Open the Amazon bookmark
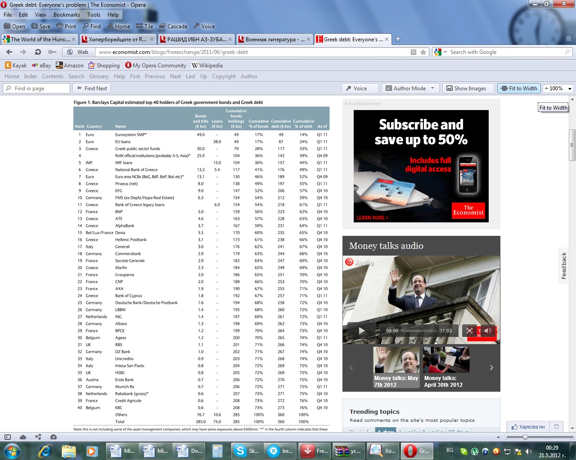This screenshot has height=460, width=576. [70, 66]
